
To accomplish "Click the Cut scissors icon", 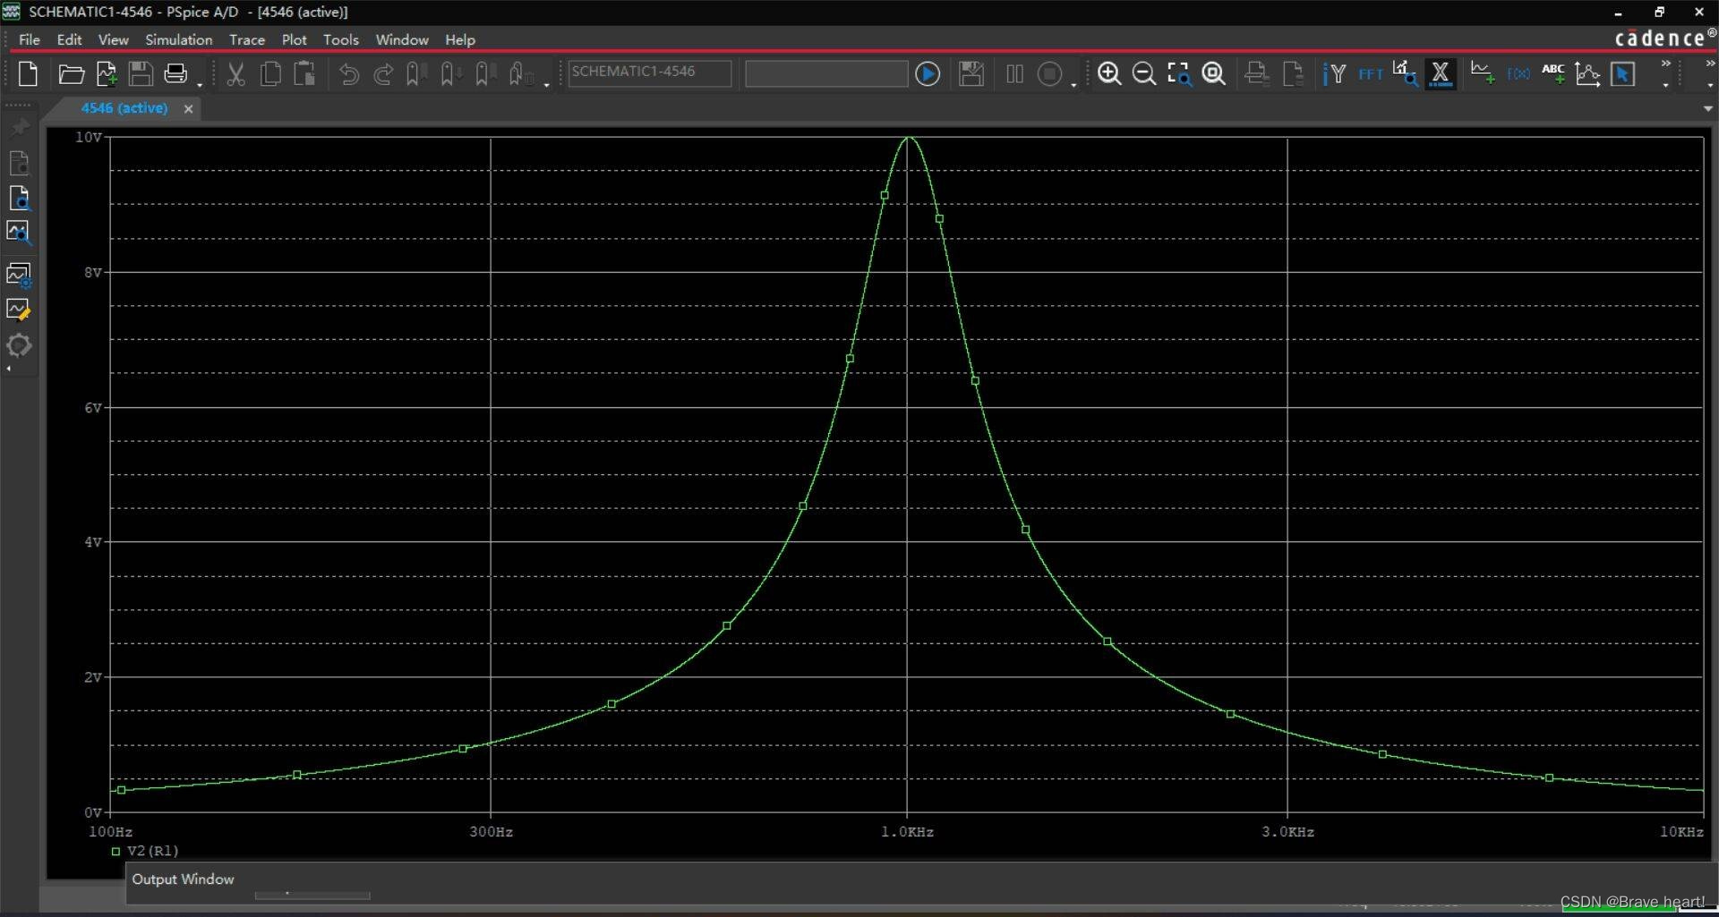I will (x=235, y=73).
